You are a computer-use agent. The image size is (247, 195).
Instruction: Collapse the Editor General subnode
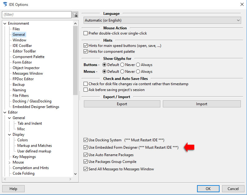pos(10,118)
